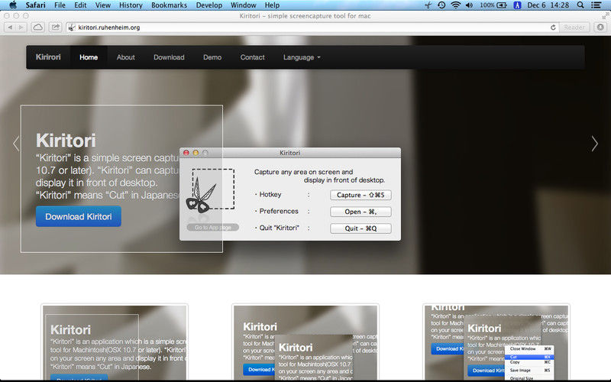This screenshot has width=611, height=382.
Task: Click the Kiritori hero heading
Action: pos(66,141)
